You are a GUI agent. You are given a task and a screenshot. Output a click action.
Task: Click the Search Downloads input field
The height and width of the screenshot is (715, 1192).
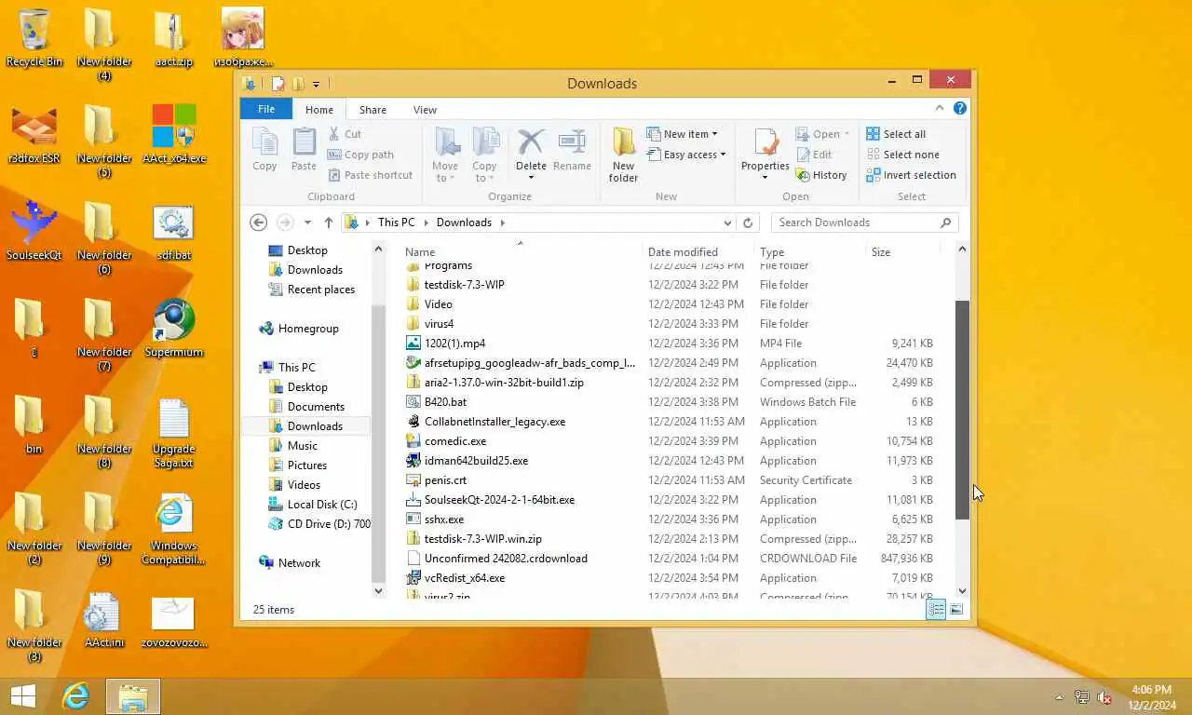[855, 223]
